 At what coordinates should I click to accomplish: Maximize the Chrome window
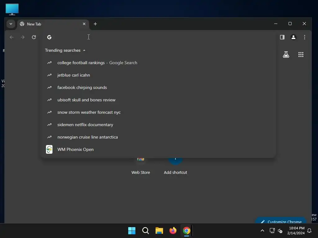coord(290,24)
